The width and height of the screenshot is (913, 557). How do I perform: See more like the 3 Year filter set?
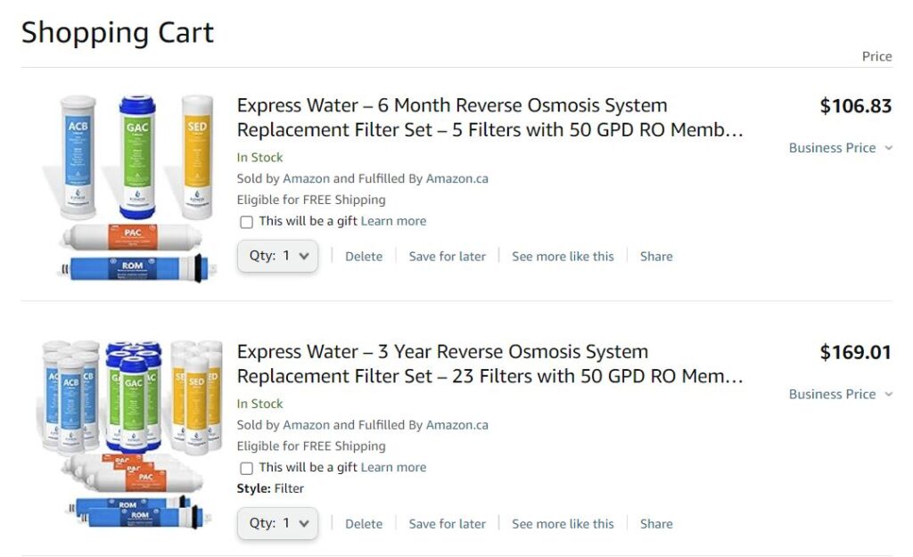563,524
